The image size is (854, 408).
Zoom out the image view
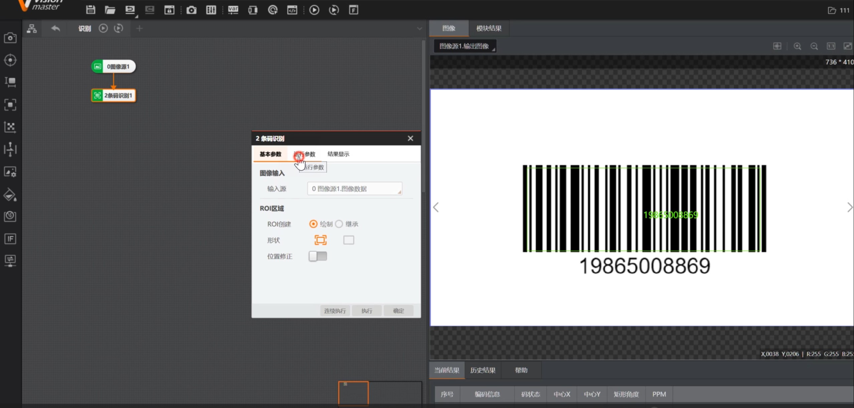(814, 46)
